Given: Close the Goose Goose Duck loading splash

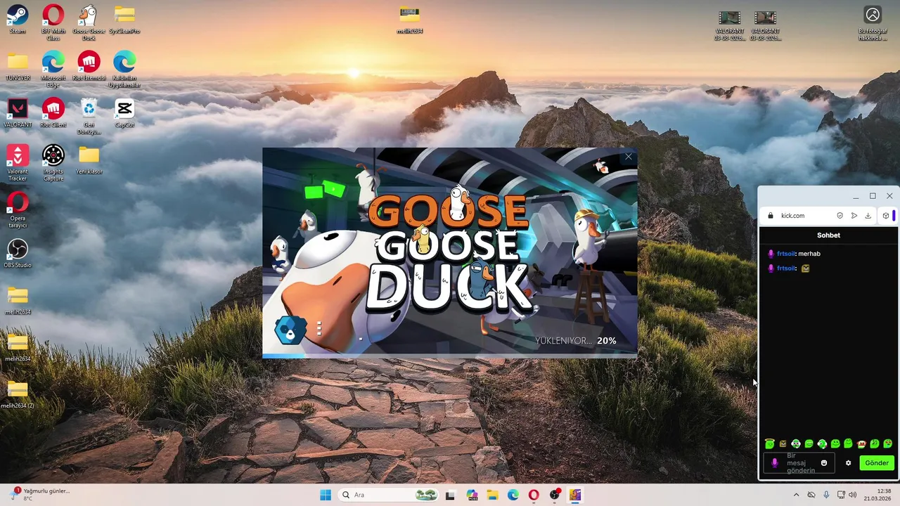Looking at the screenshot, I should [x=629, y=157].
